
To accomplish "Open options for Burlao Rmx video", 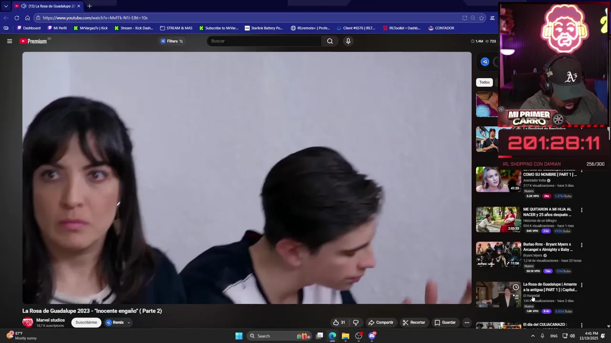I will tap(581, 245).
